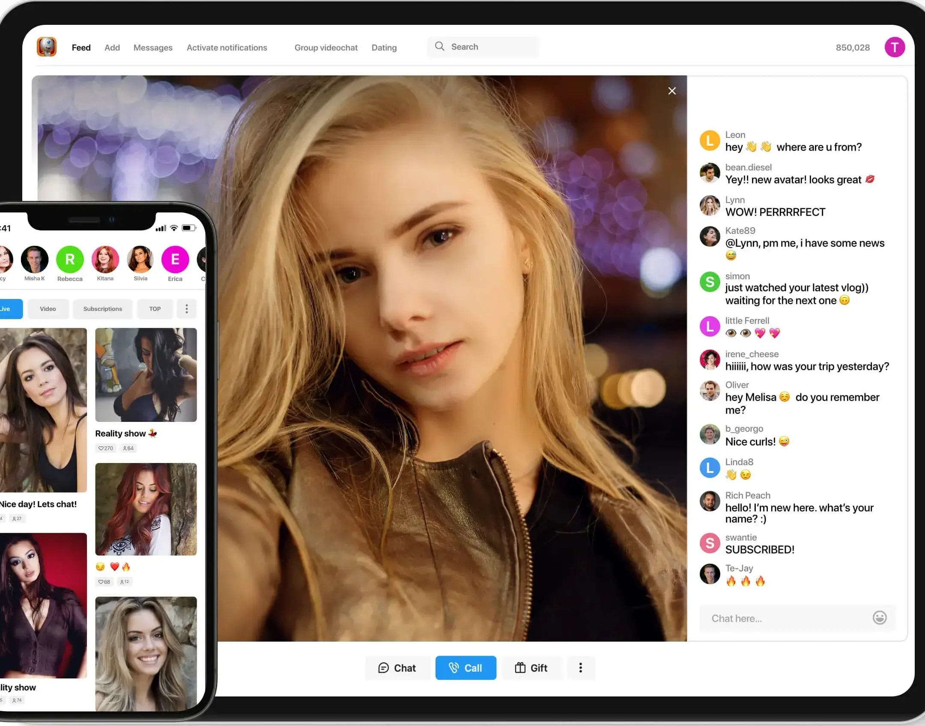Go to Group videochat page
This screenshot has height=726, width=925.
[x=325, y=48]
